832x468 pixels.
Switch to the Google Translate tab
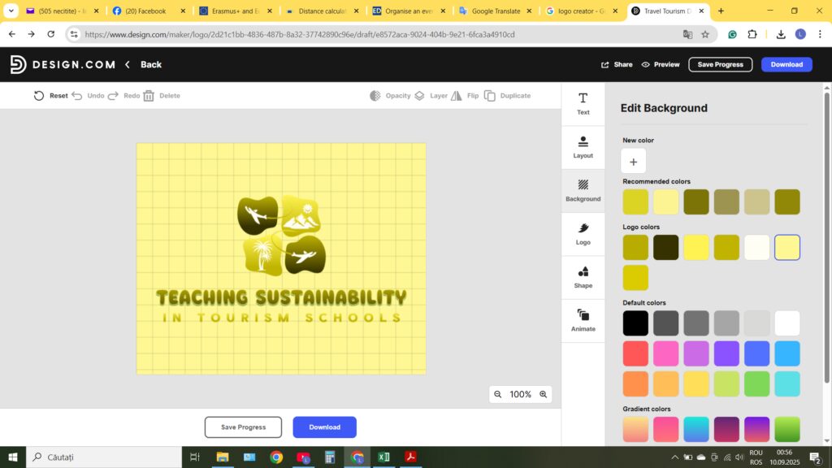click(495, 11)
